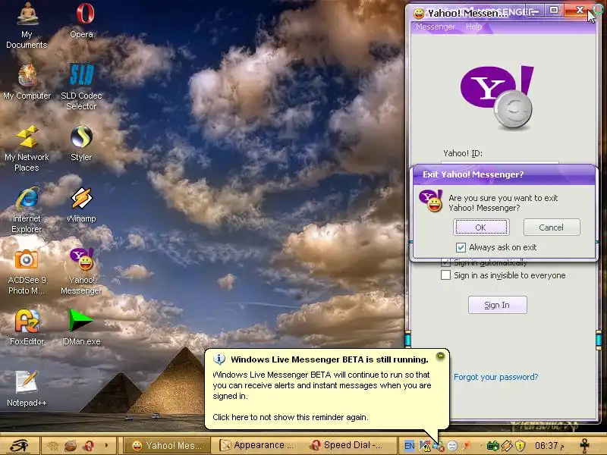607x455 pixels.
Task: Click the Windows Live Messenger tray icon
Action: [x=439, y=446]
